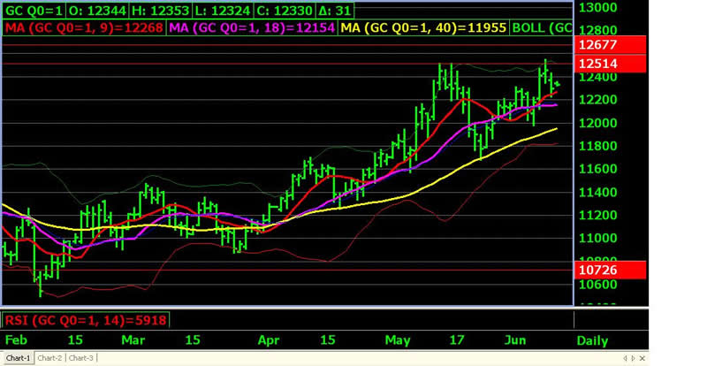Viewport: 707px width, 366px height.
Task: Click the May 17 date on the time axis
Action: pyautogui.click(x=457, y=339)
